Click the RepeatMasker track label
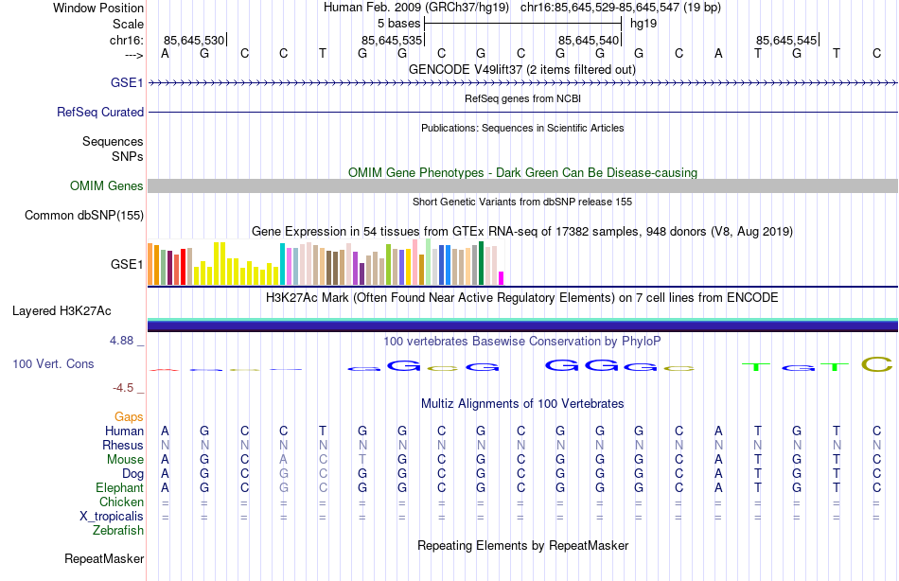899x581 pixels. [104, 558]
